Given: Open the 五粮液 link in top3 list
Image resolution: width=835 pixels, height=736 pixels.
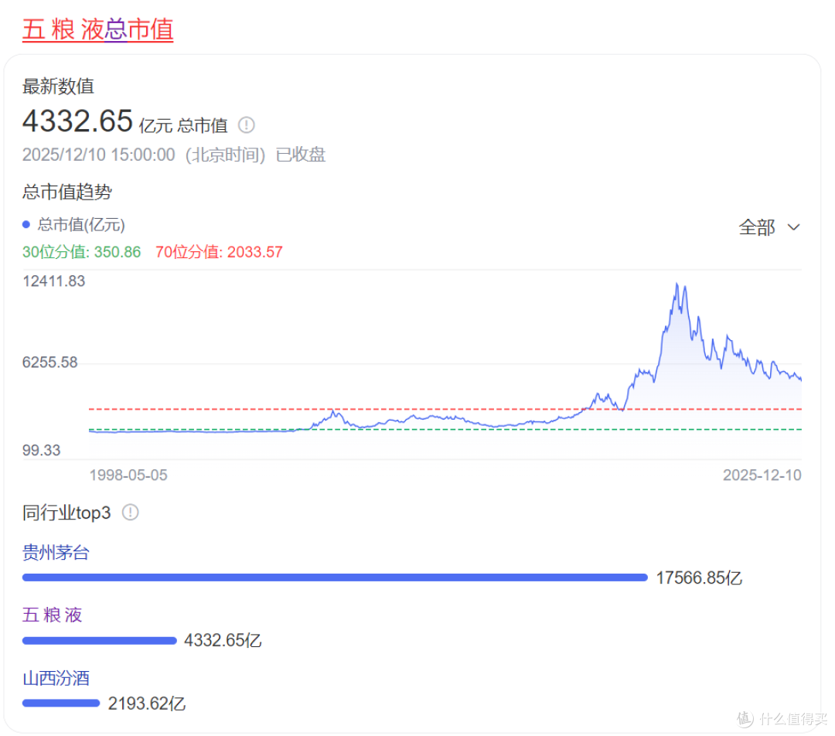Looking at the screenshot, I should pos(53,615).
